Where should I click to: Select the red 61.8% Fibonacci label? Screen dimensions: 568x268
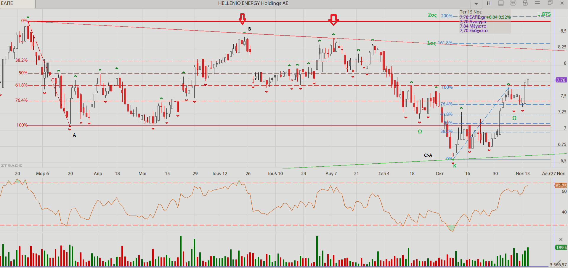tap(21, 85)
